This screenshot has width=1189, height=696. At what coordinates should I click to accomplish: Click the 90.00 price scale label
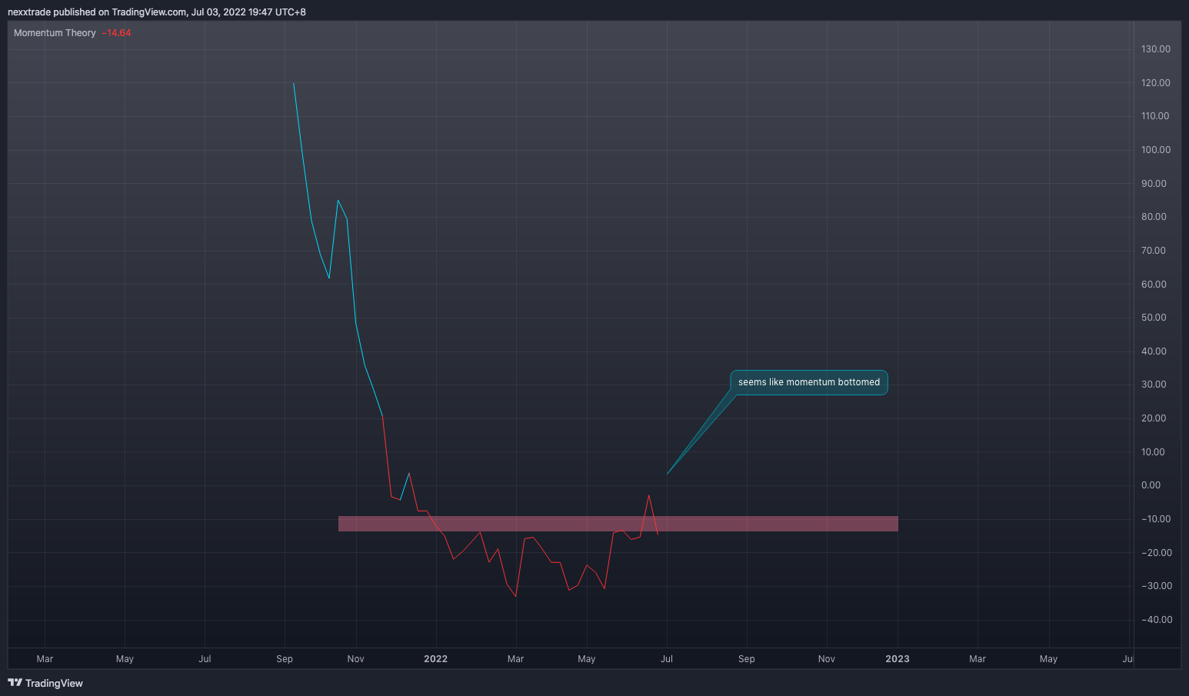[1154, 184]
